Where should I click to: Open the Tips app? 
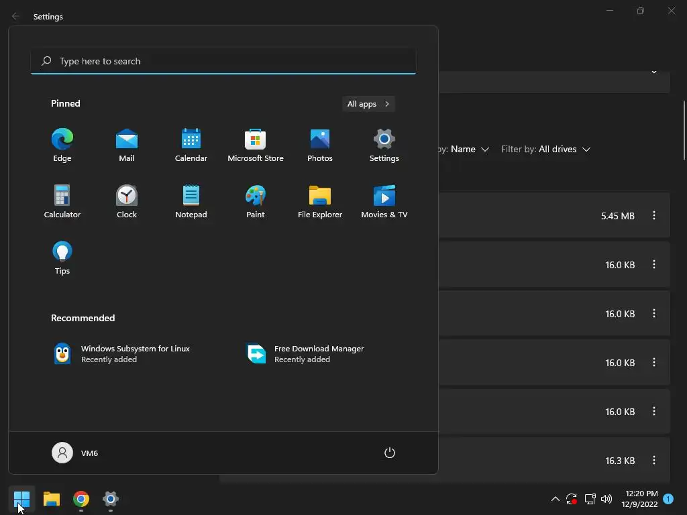(62, 258)
